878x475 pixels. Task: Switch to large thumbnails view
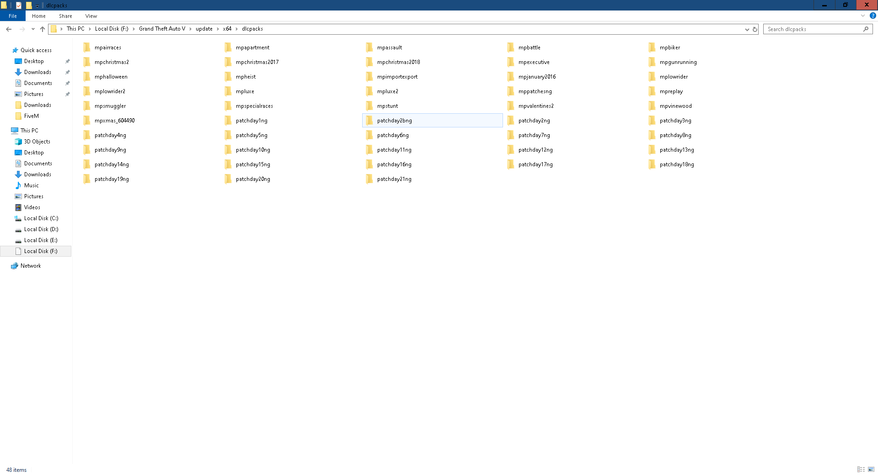tap(871, 469)
